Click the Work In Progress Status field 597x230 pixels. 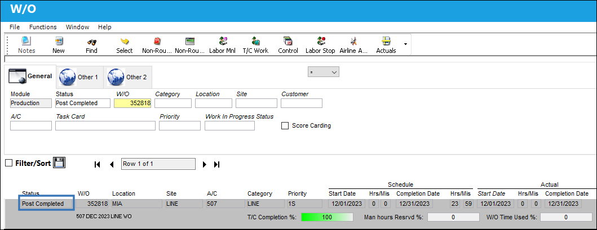coord(229,125)
